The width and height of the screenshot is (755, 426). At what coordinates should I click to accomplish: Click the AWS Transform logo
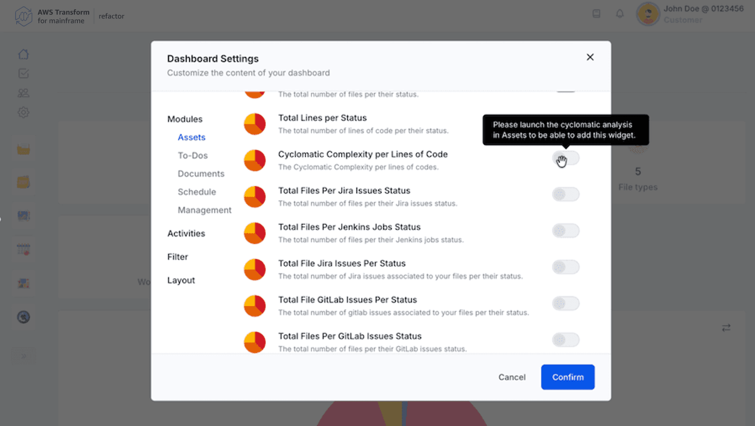(24, 16)
